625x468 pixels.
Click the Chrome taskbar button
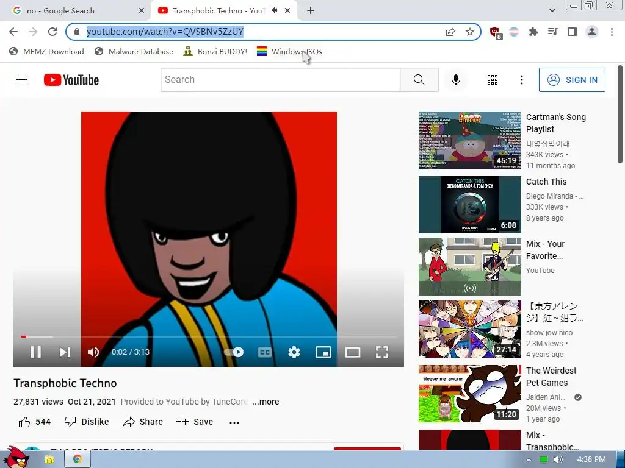(78, 459)
